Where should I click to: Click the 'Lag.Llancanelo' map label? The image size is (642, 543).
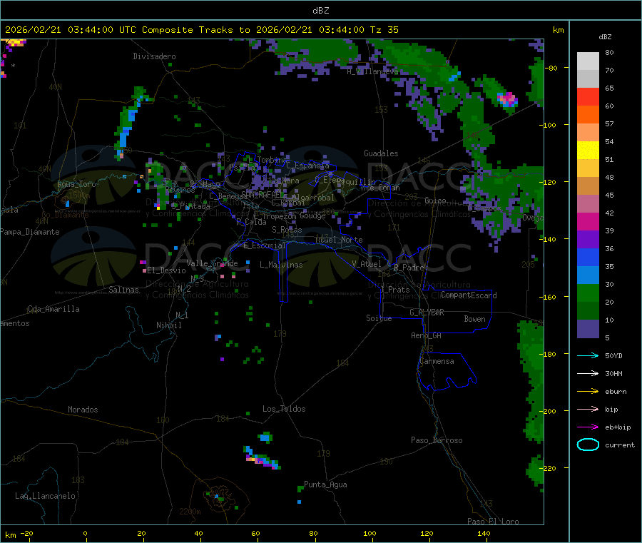(45, 496)
